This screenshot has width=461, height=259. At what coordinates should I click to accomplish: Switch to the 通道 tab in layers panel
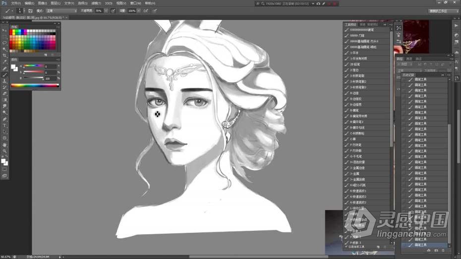409,59
